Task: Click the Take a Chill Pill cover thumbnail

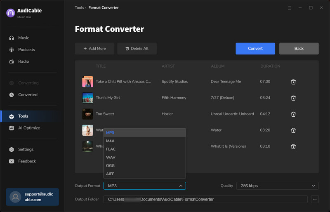Action: 87,82
